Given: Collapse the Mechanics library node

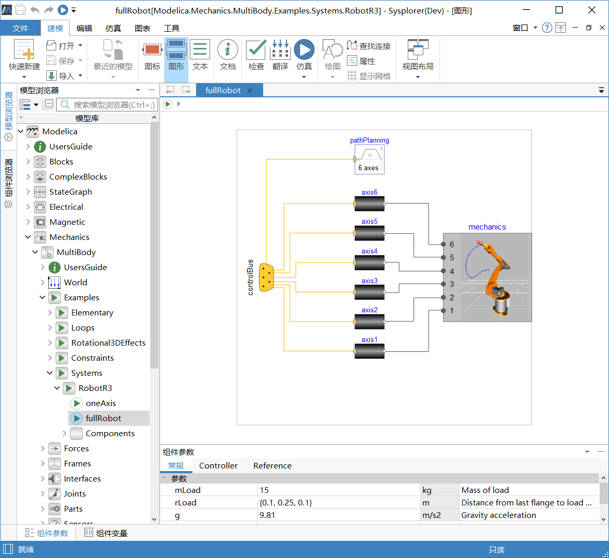Looking at the screenshot, I should pos(28,237).
